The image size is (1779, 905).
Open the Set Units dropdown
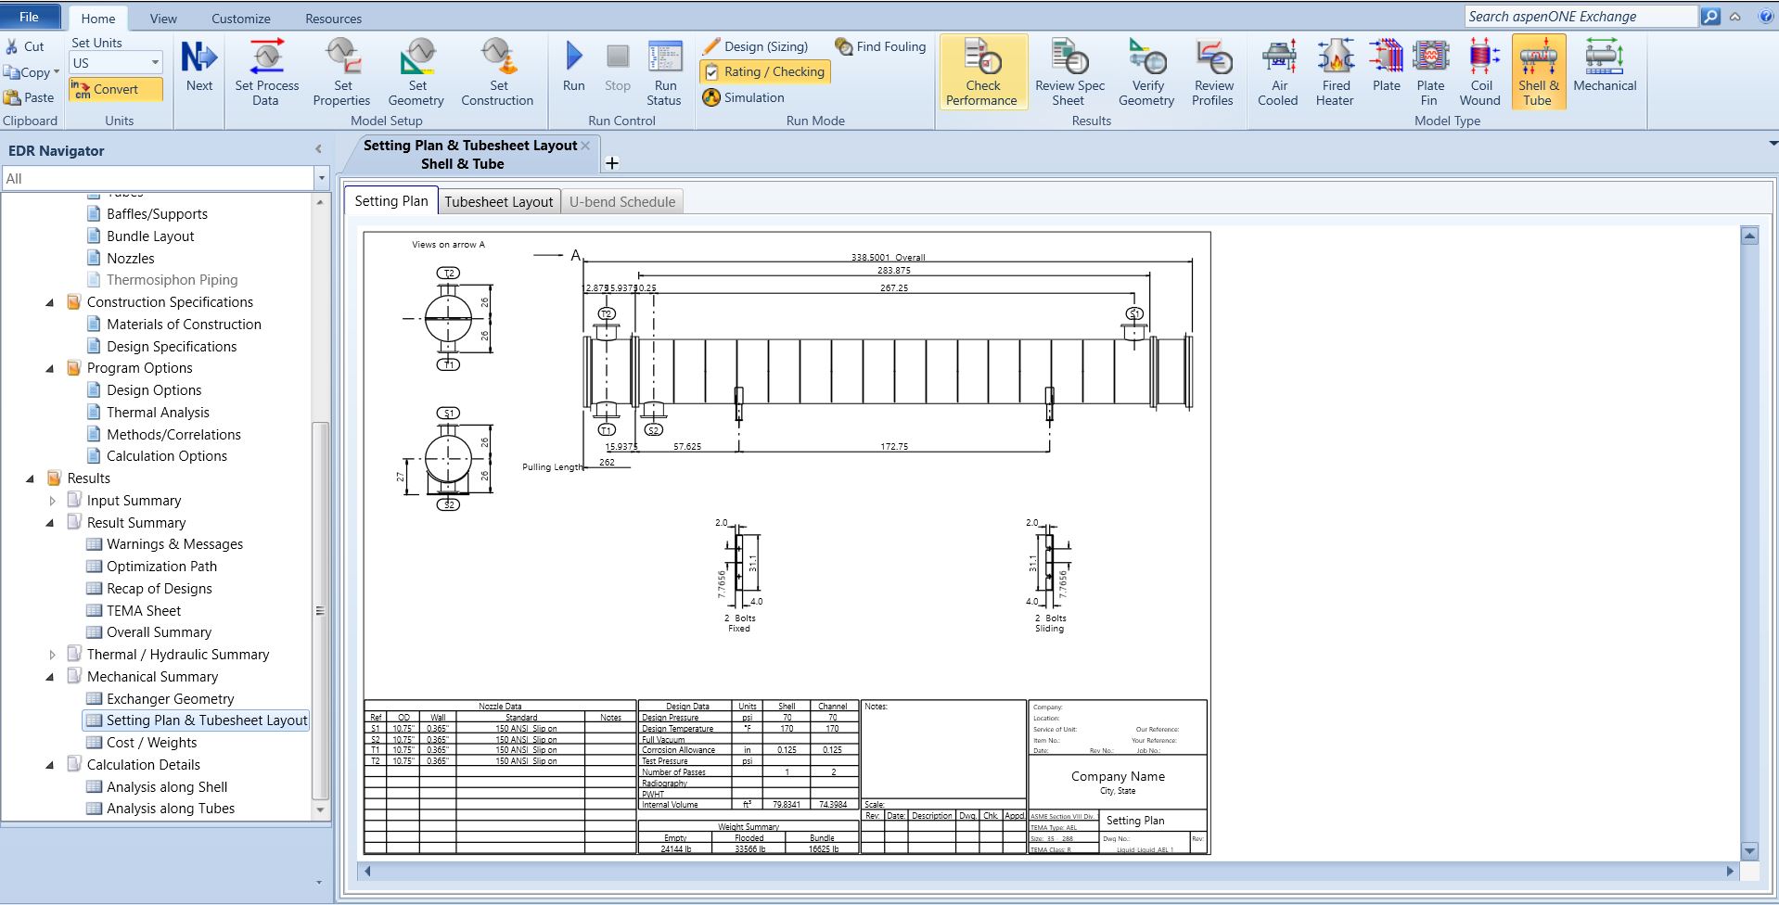pyautogui.click(x=155, y=63)
